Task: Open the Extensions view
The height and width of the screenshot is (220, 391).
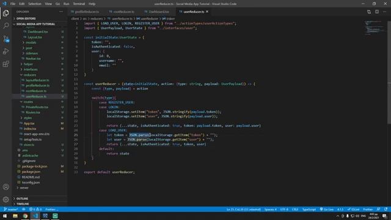Action: pyautogui.click(x=5, y=64)
